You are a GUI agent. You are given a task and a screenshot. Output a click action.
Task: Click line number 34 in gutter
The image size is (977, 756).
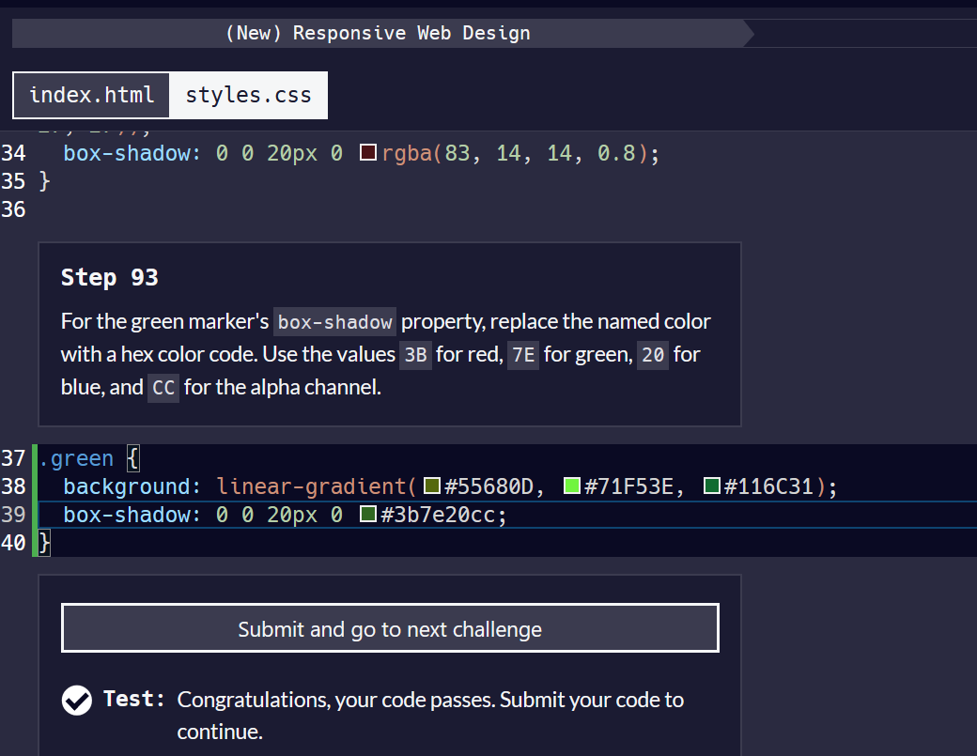pos(13,153)
